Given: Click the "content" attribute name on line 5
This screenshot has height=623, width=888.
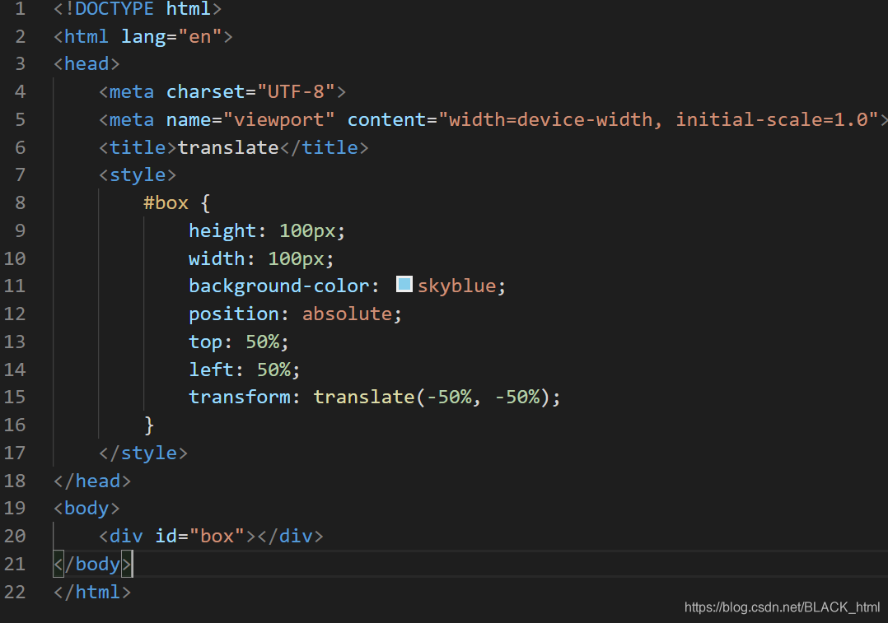Looking at the screenshot, I should (x=387, y=120).
